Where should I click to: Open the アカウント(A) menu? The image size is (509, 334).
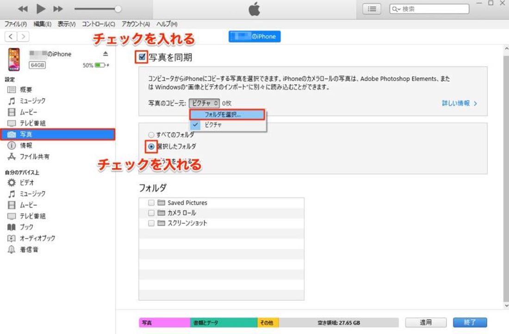click(136, 24)
